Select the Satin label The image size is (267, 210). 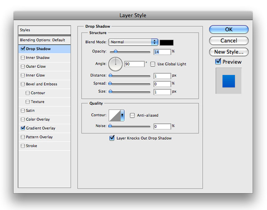(x=30, y=110)
